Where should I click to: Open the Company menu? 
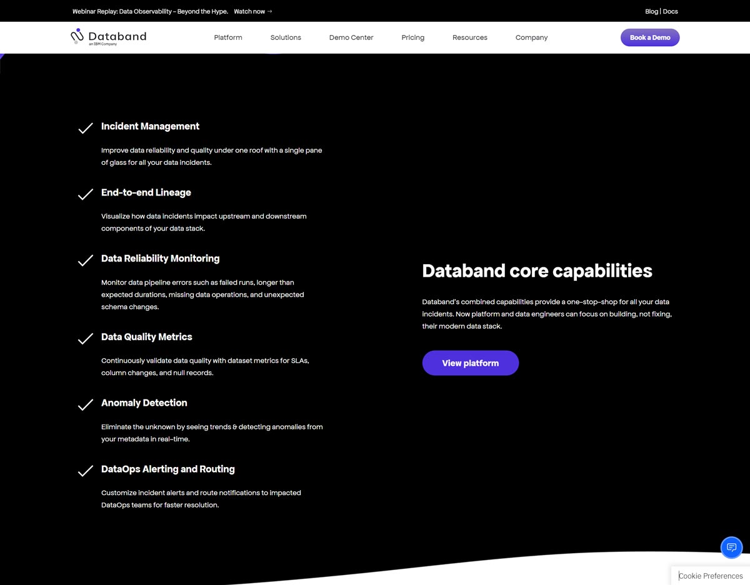pyautogui.click(x=531, y=37)
